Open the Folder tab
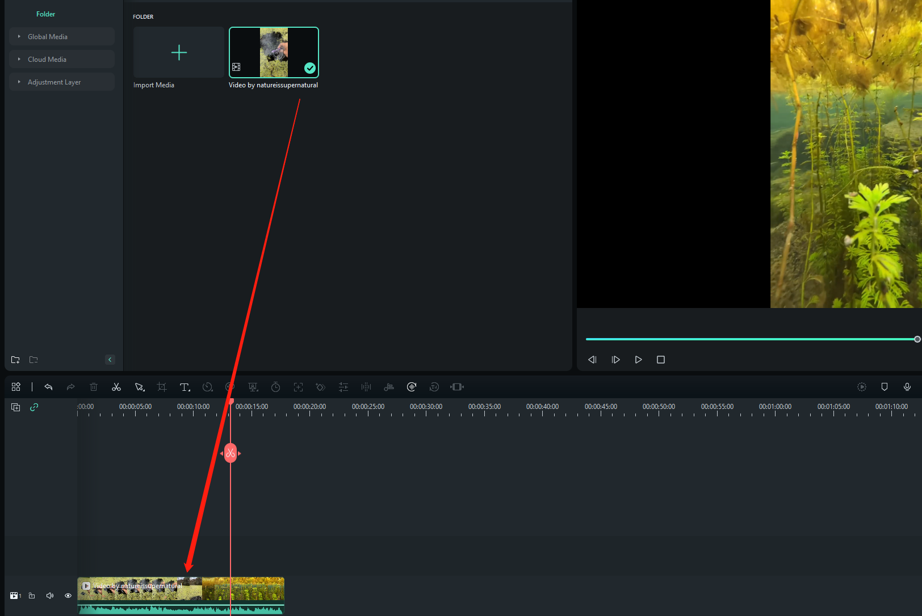Image resolution: width=922 pixels, height=616 pixels. (x=45, y=14)
